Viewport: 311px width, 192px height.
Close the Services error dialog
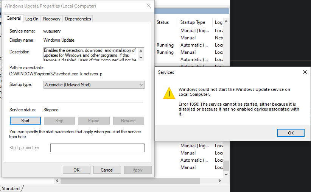point(305,72)
